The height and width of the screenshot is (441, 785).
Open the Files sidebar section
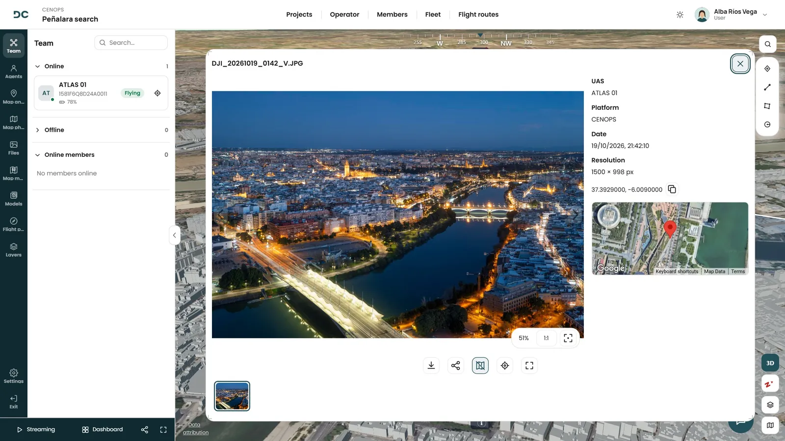[14, 148]
